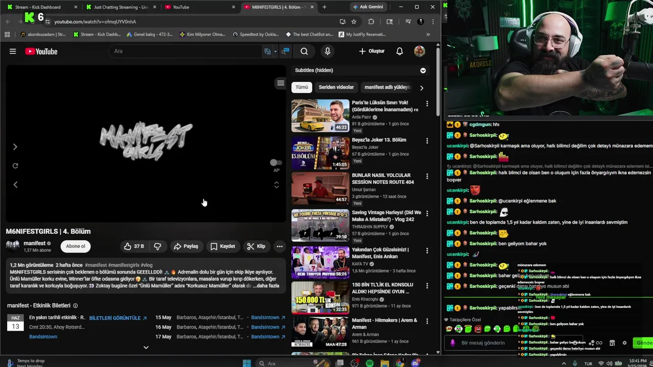This screenshot has height=367, width=653.
Task: Open the YouTube hamburger guide menu
Action: 13,51
